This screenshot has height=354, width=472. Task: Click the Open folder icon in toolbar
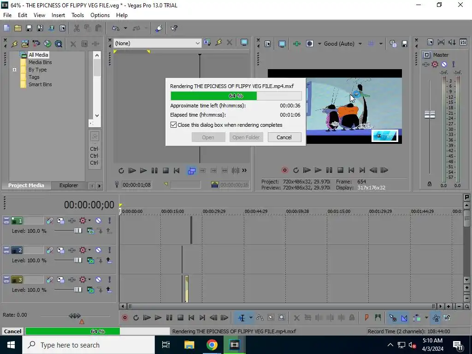[18, 28]
